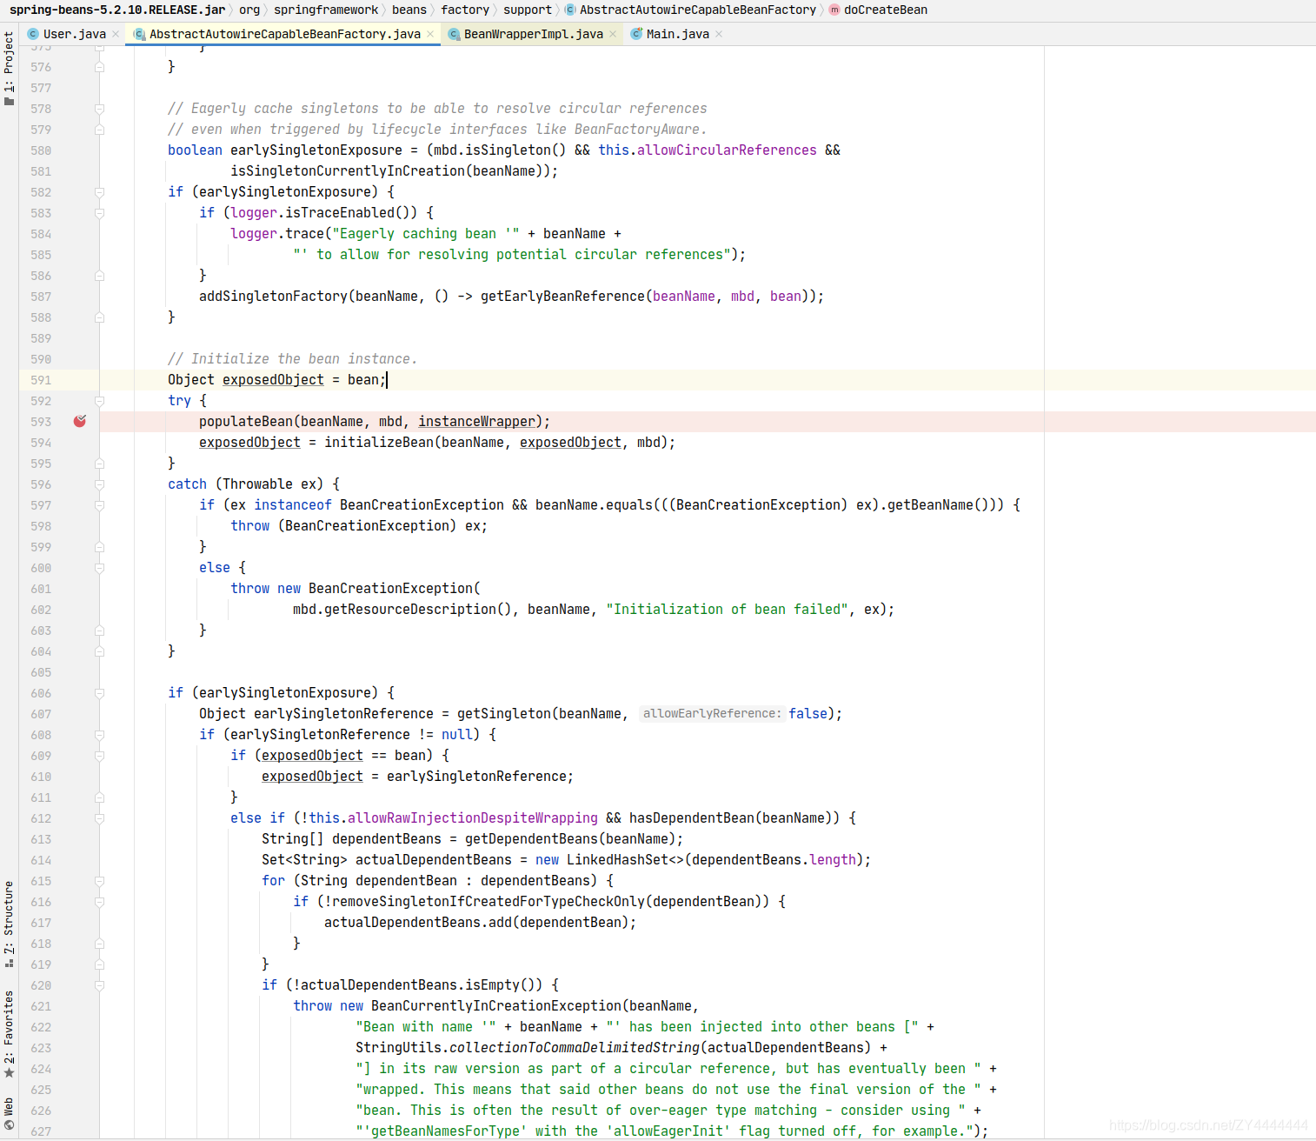Image resolution: width=1316 pixels, height=1141 pixels.
Task: Toggle breakpoint on line 593
Action: tap(80, 421)
